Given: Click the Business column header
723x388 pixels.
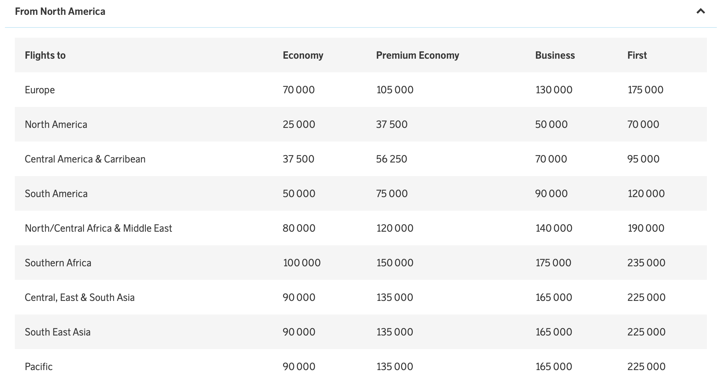Looking at the screenshot, I should click(x=555, y=55).
